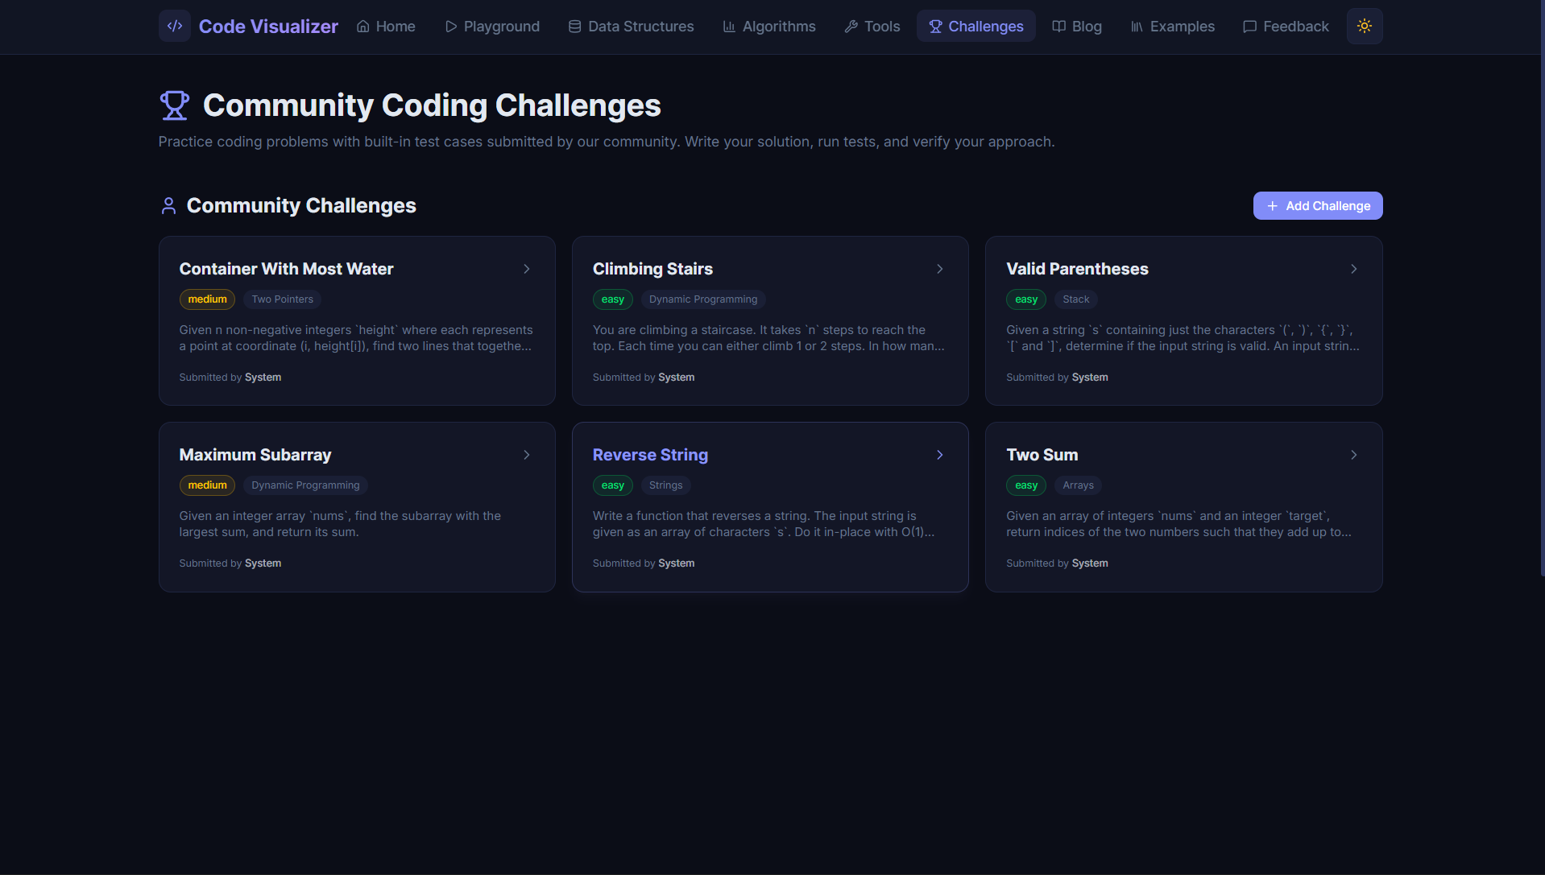Click the Add Challenge button

click(x=1318, y=206)
